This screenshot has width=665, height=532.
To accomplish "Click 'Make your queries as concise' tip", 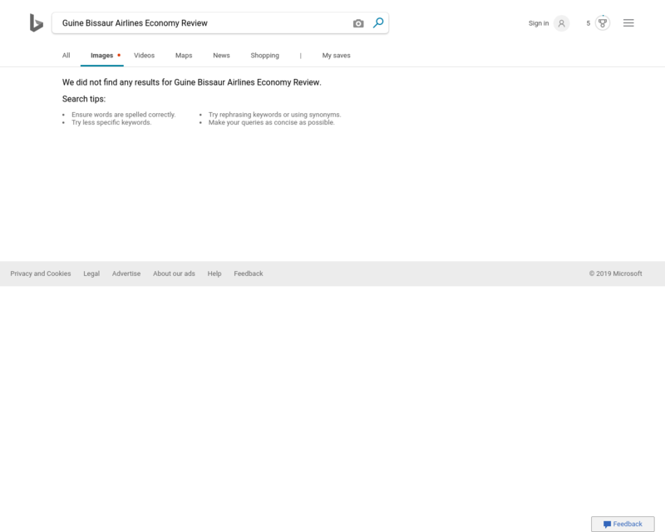I will coord(272,122).
